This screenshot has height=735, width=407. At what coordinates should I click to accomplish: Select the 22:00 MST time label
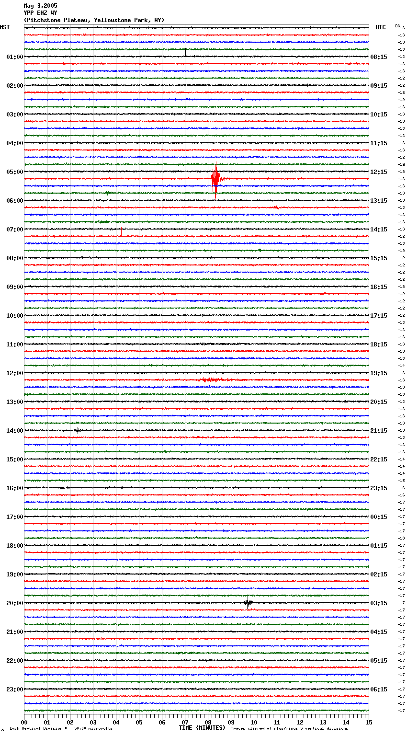click(15, 661)
